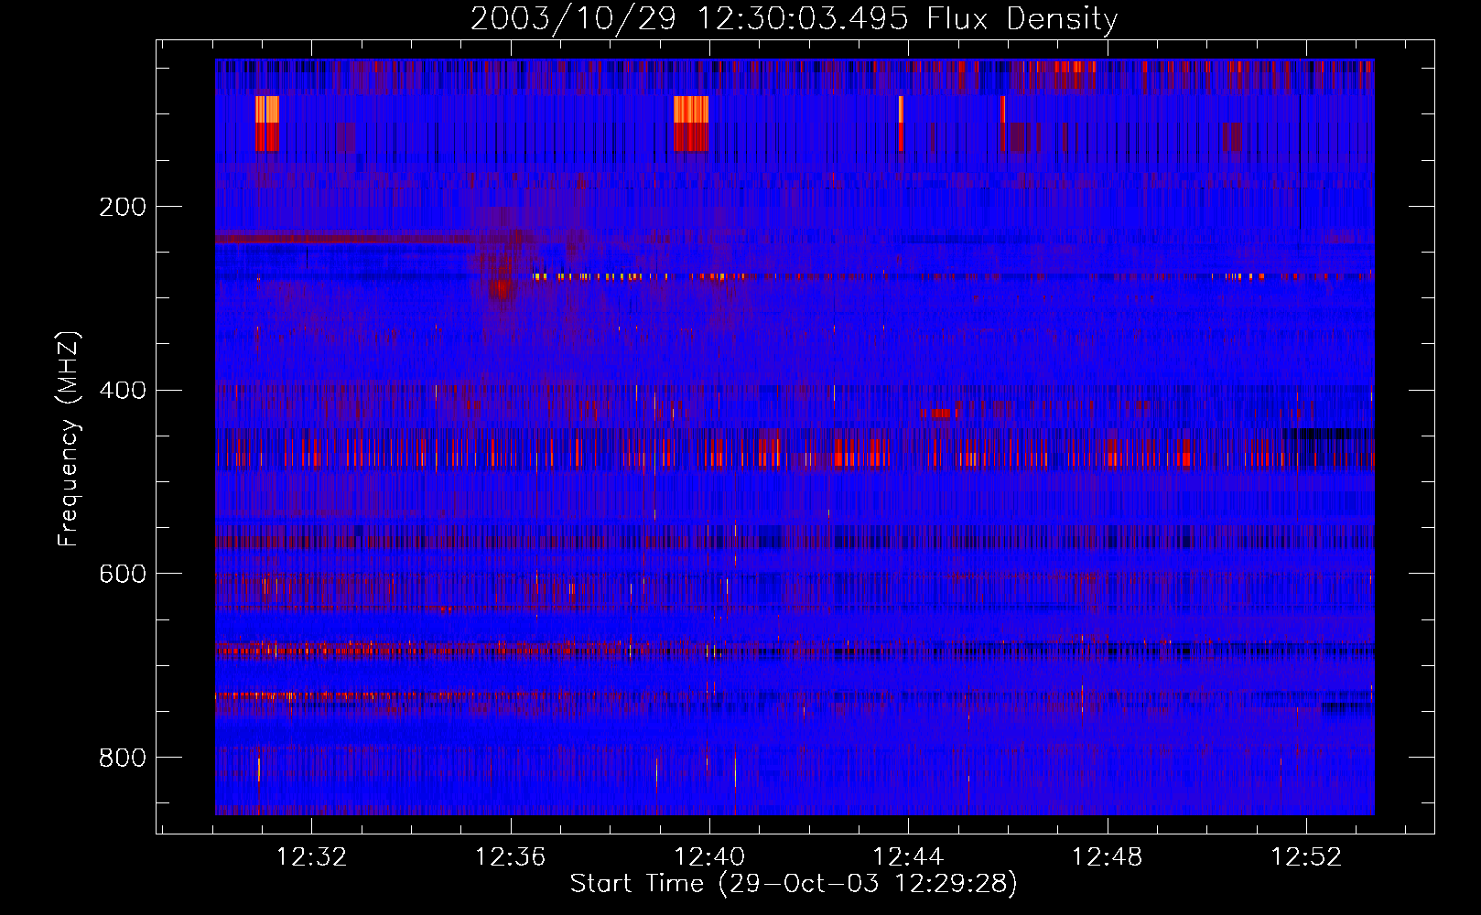Image resolution: width=1481 pixels, height=915 pixels.
Task: Click the 12:40 time tick label
Action: (709, 856)
